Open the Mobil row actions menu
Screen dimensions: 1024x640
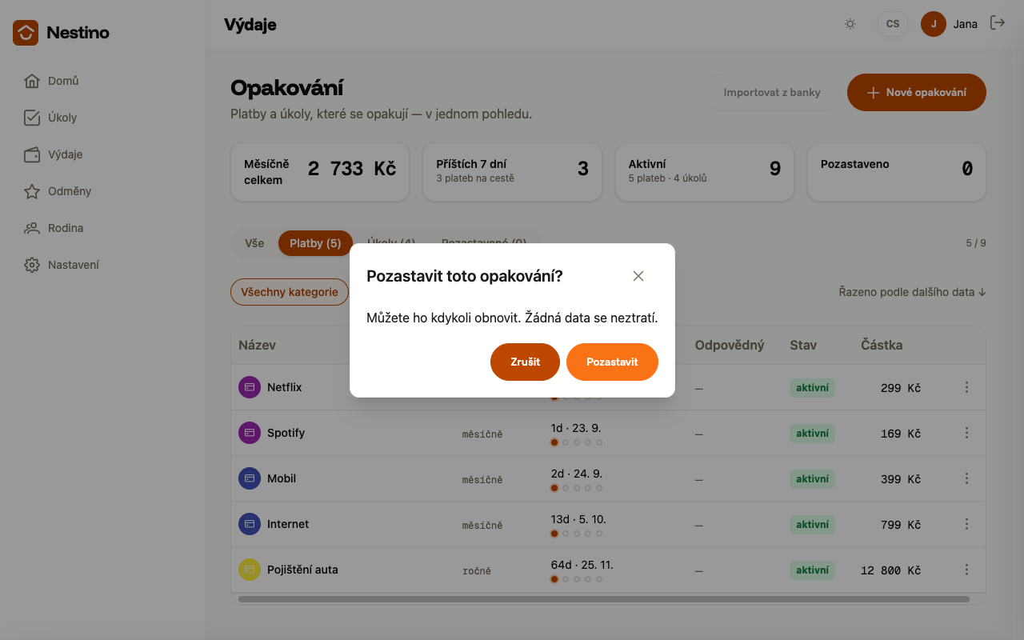[x=966, y=478]
